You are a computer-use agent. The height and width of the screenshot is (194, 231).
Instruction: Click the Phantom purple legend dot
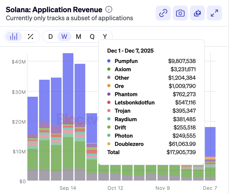point(109,94)
